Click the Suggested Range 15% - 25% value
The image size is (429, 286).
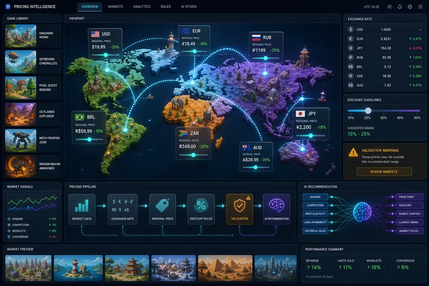coord(359,134)
